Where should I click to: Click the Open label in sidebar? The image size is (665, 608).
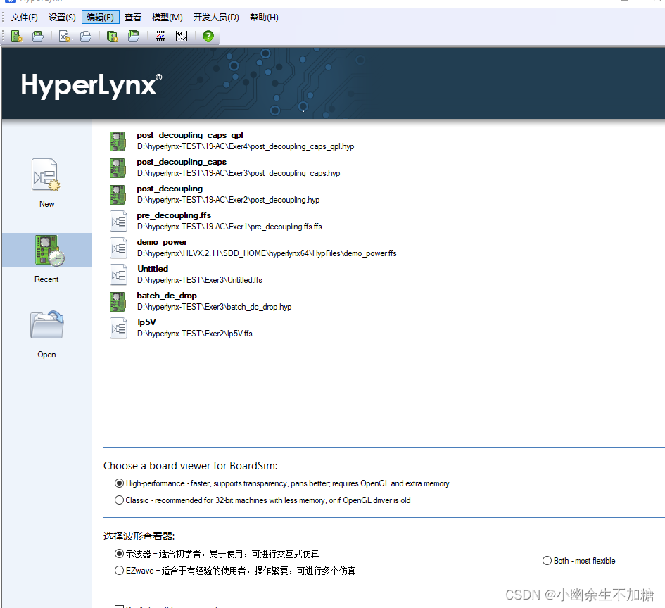(46, 355)
